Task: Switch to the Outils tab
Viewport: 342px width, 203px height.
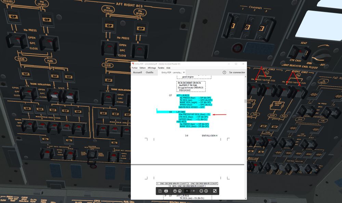Action: coord(149,72)
